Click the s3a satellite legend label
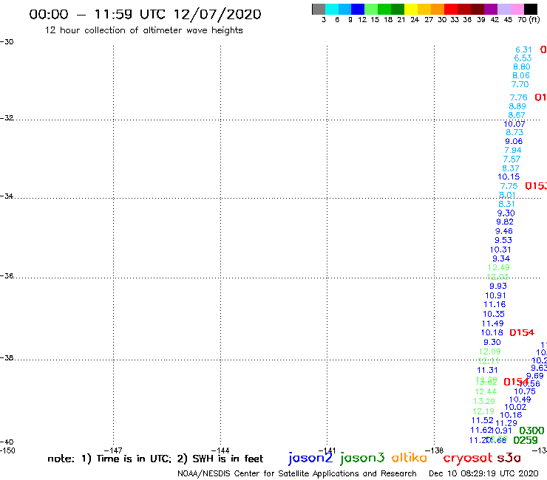Screen dimensions: 547x480 509,458
